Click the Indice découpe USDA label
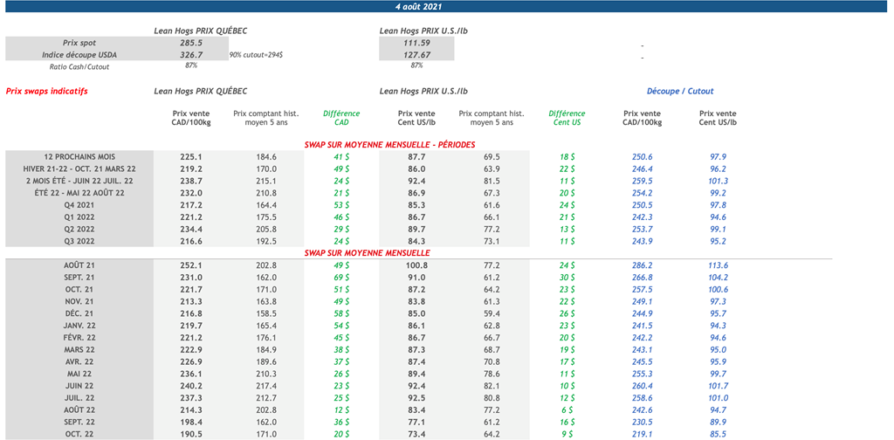 pos(78,54)
